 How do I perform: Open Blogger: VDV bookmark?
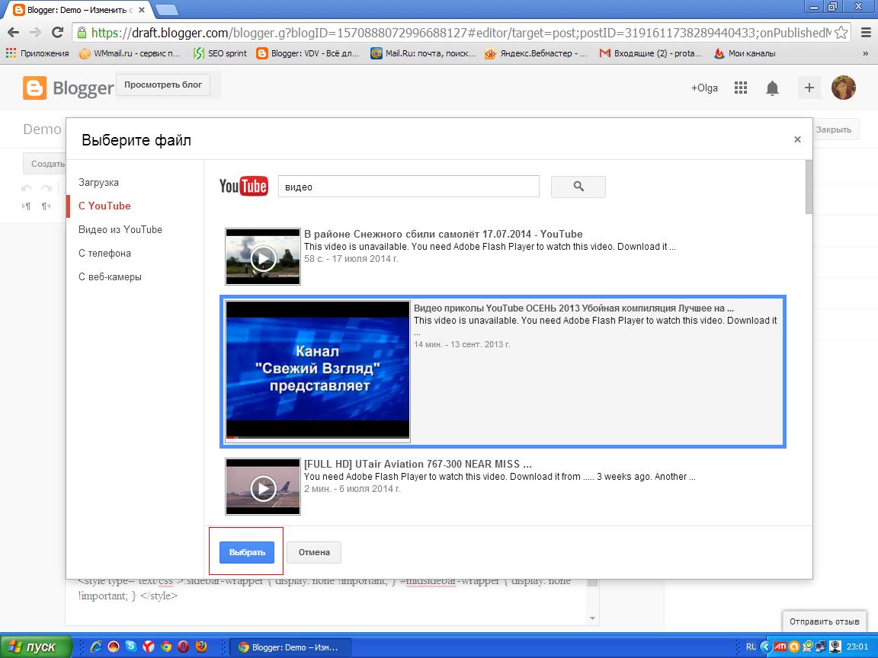pyautogui.click(x=307, y=54)
